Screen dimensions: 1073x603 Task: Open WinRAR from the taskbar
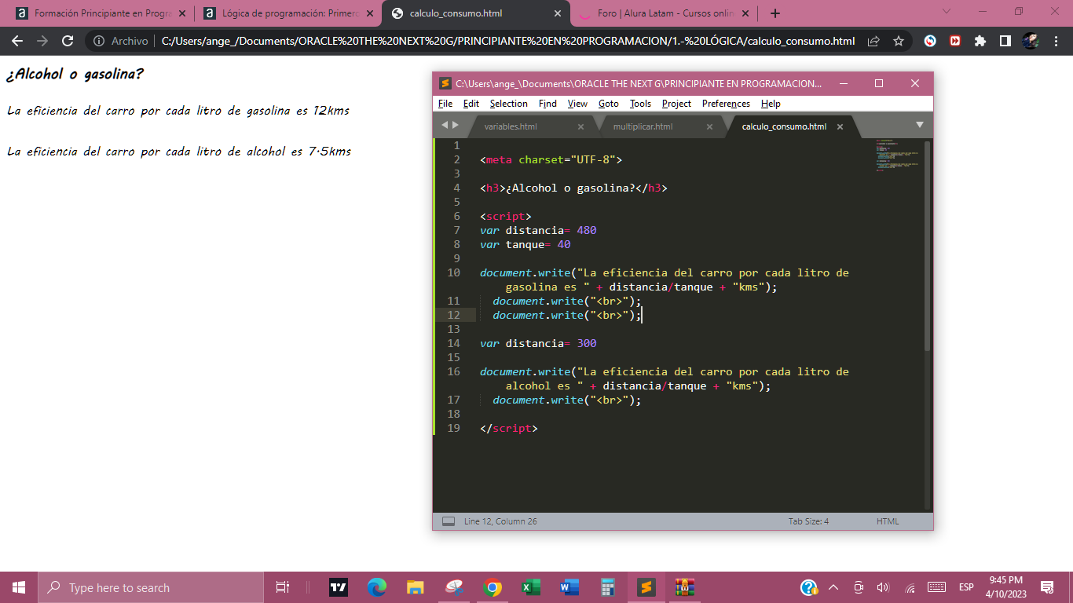[x=685, y=587]
